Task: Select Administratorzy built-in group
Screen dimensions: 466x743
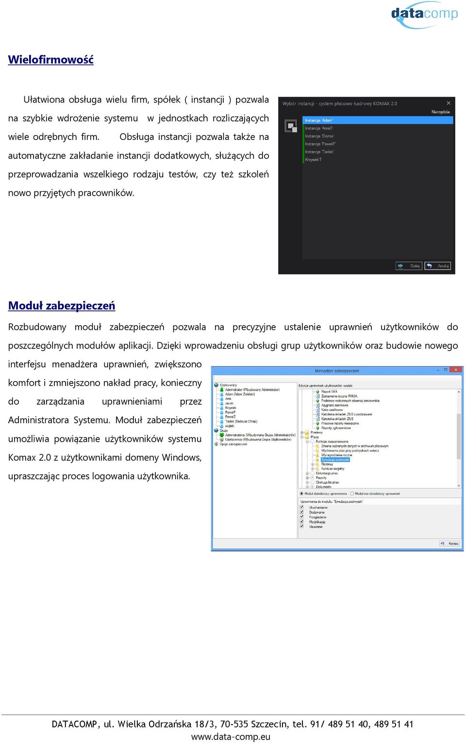Action: pos(260,435)
